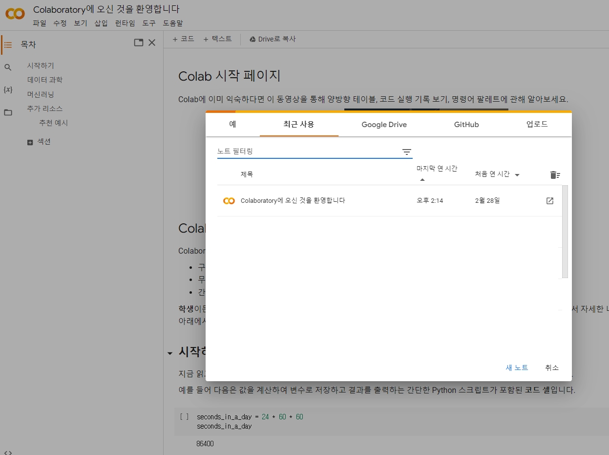Open the 수정 menu
The image size is (609, 455).
click(x=60, y=23)
